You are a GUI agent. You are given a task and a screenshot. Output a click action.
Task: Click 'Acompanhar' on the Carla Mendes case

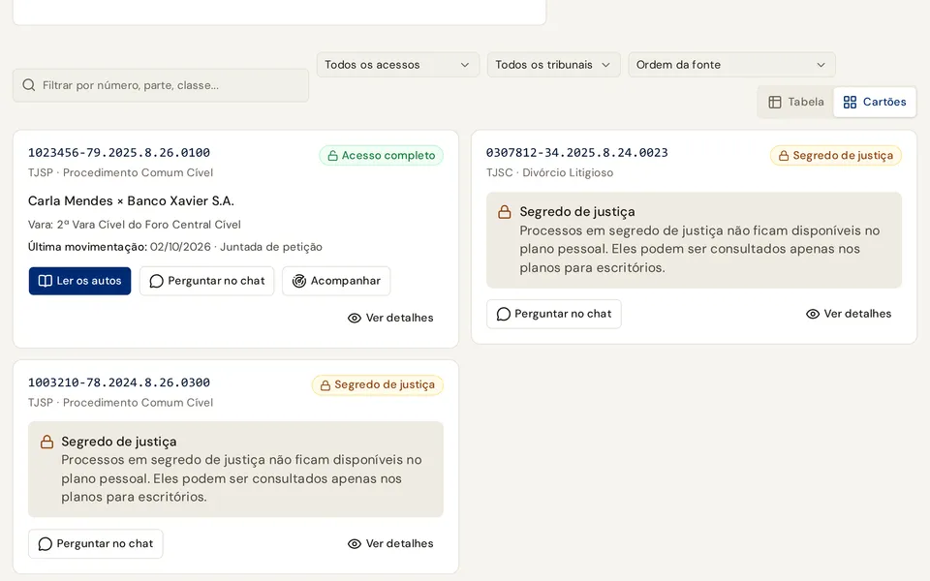pos(336,281)
